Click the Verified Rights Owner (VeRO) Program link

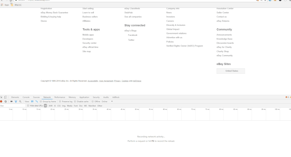[185, 46]
